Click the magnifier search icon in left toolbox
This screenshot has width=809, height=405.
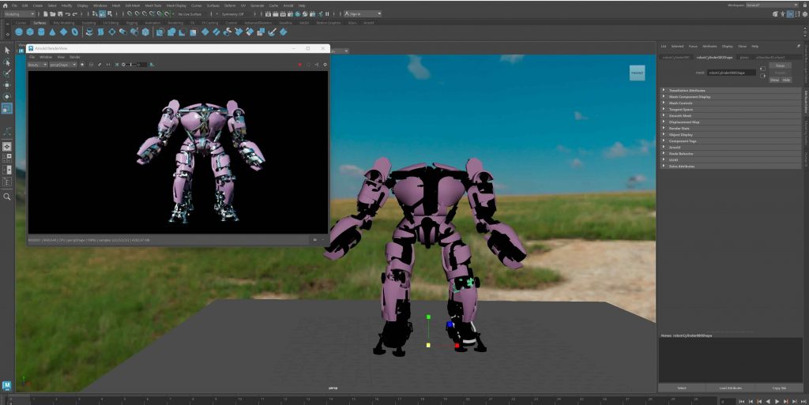click(7, 197)
